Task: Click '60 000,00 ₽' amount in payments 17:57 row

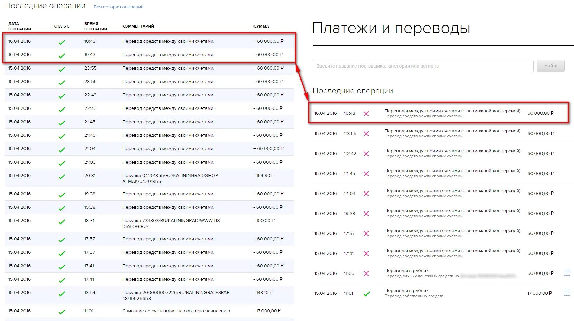Action: 540,233
